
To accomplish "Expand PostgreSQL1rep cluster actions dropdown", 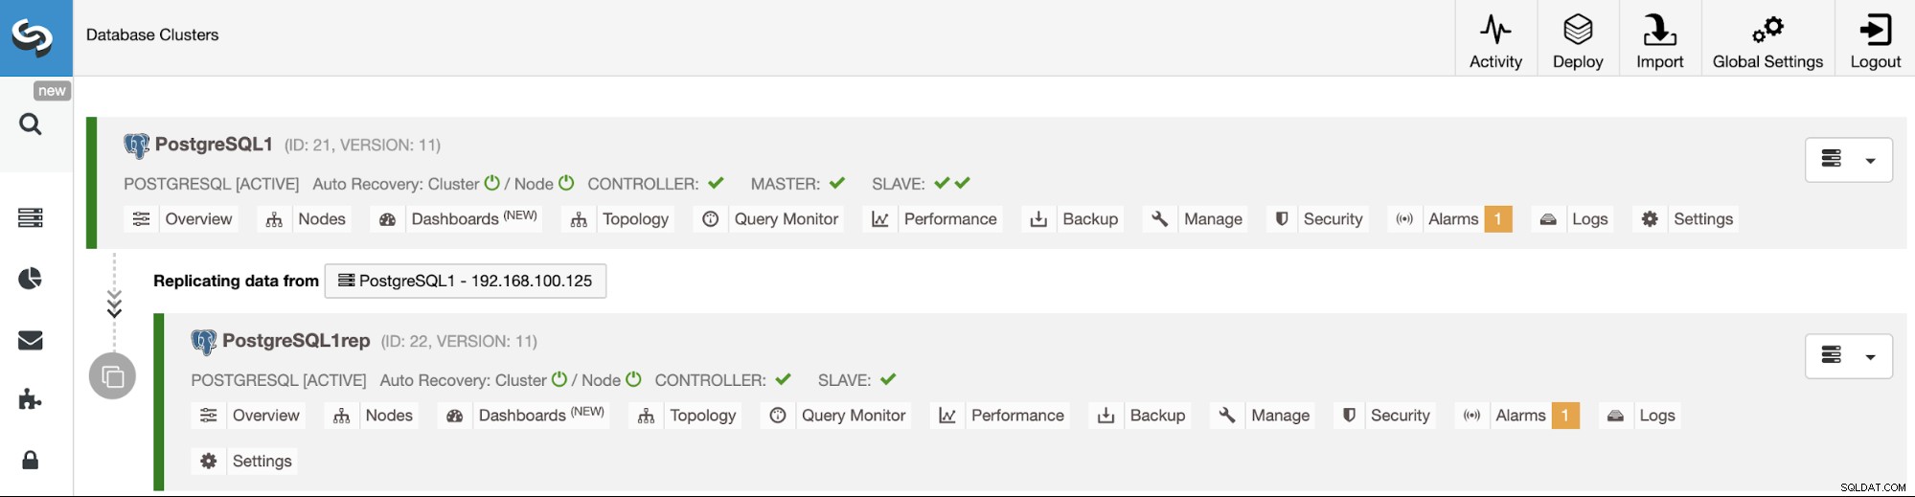I will (x=1849, y=356).
